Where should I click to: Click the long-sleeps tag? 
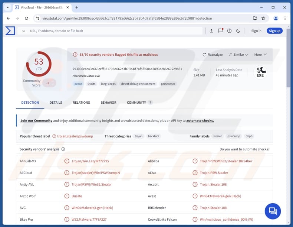pos(108,84)
